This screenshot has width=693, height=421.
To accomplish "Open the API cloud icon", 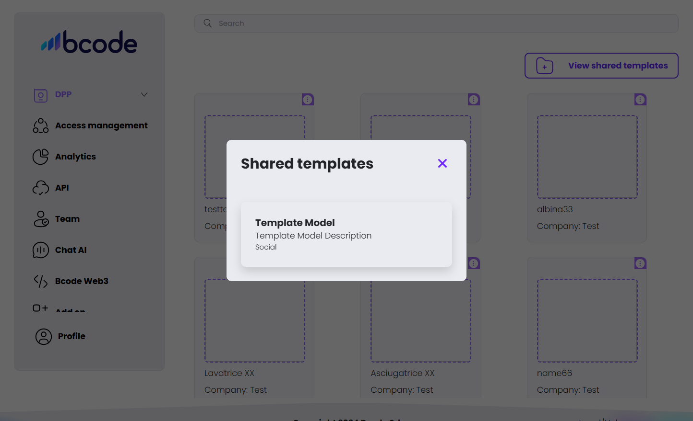I will (41, 188).
